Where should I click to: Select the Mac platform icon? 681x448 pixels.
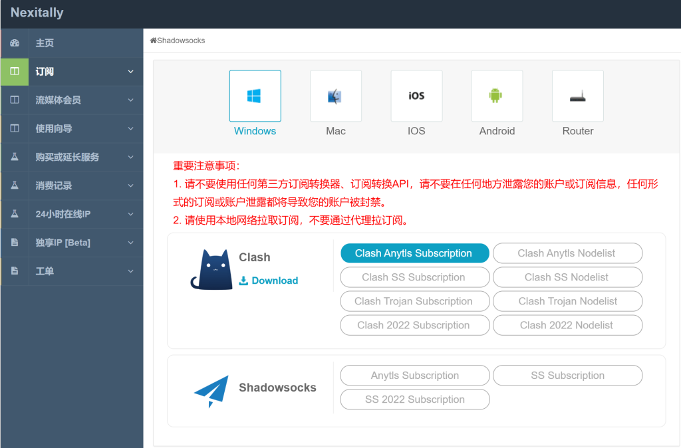point(336,96)
